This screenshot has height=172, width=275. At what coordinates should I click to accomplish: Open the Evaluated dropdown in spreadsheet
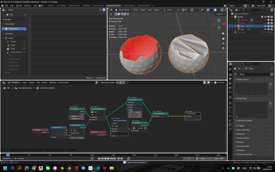click(15, 19)
